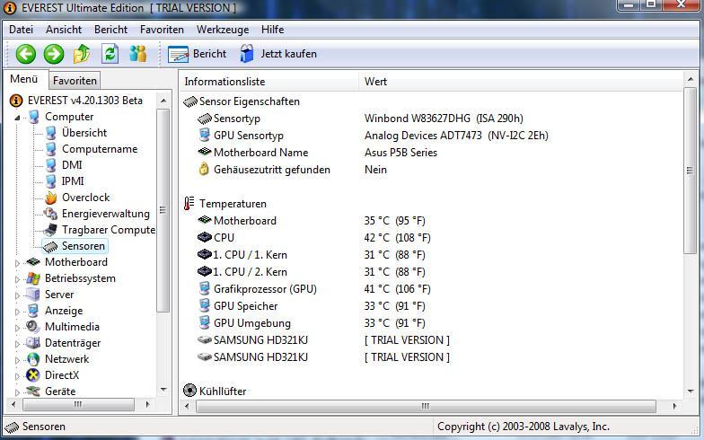Click the Refresh icon in toolbar
704x440 pixels.
click(110, 54)
